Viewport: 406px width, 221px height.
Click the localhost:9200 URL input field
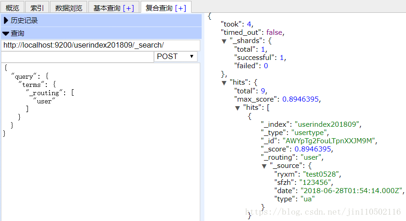click(x=101, y=45)
